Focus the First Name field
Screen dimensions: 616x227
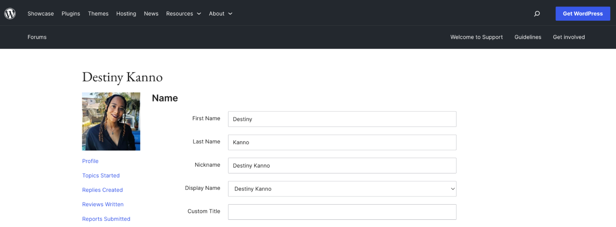click(x=342, y=119)
